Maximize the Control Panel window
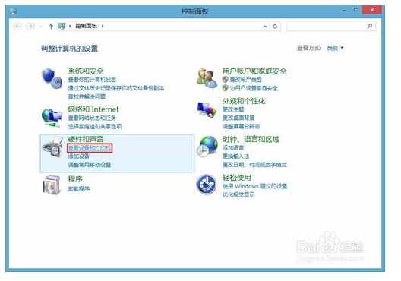The width and height of the screenshot is (401, 281). click(355, 10)
